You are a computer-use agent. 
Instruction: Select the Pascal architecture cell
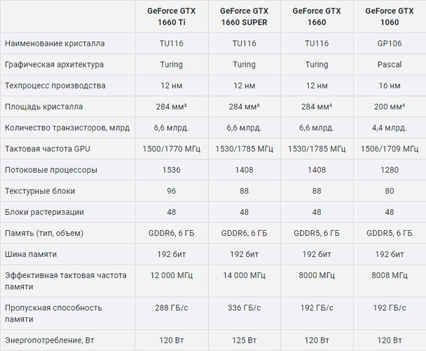390,65
